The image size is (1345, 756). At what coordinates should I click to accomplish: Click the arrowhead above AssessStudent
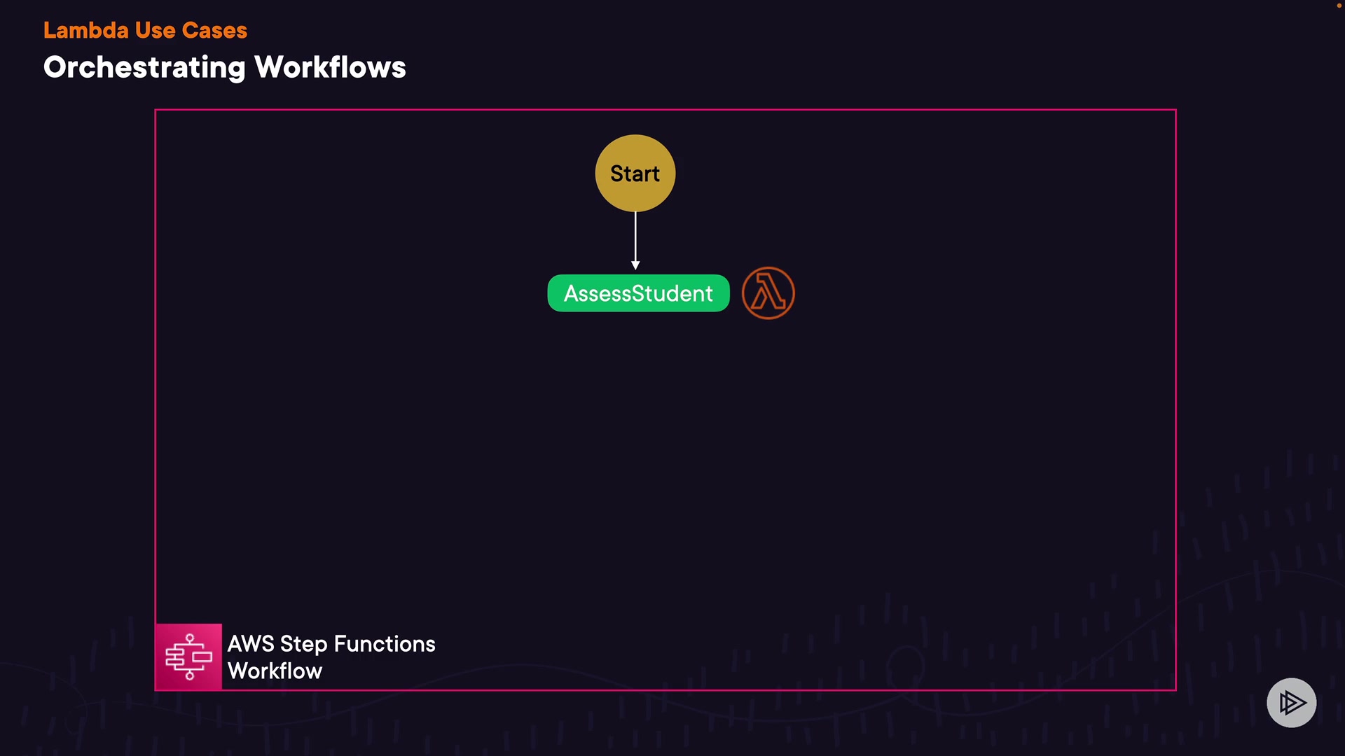pyautogui.click(x=635, y=265)
